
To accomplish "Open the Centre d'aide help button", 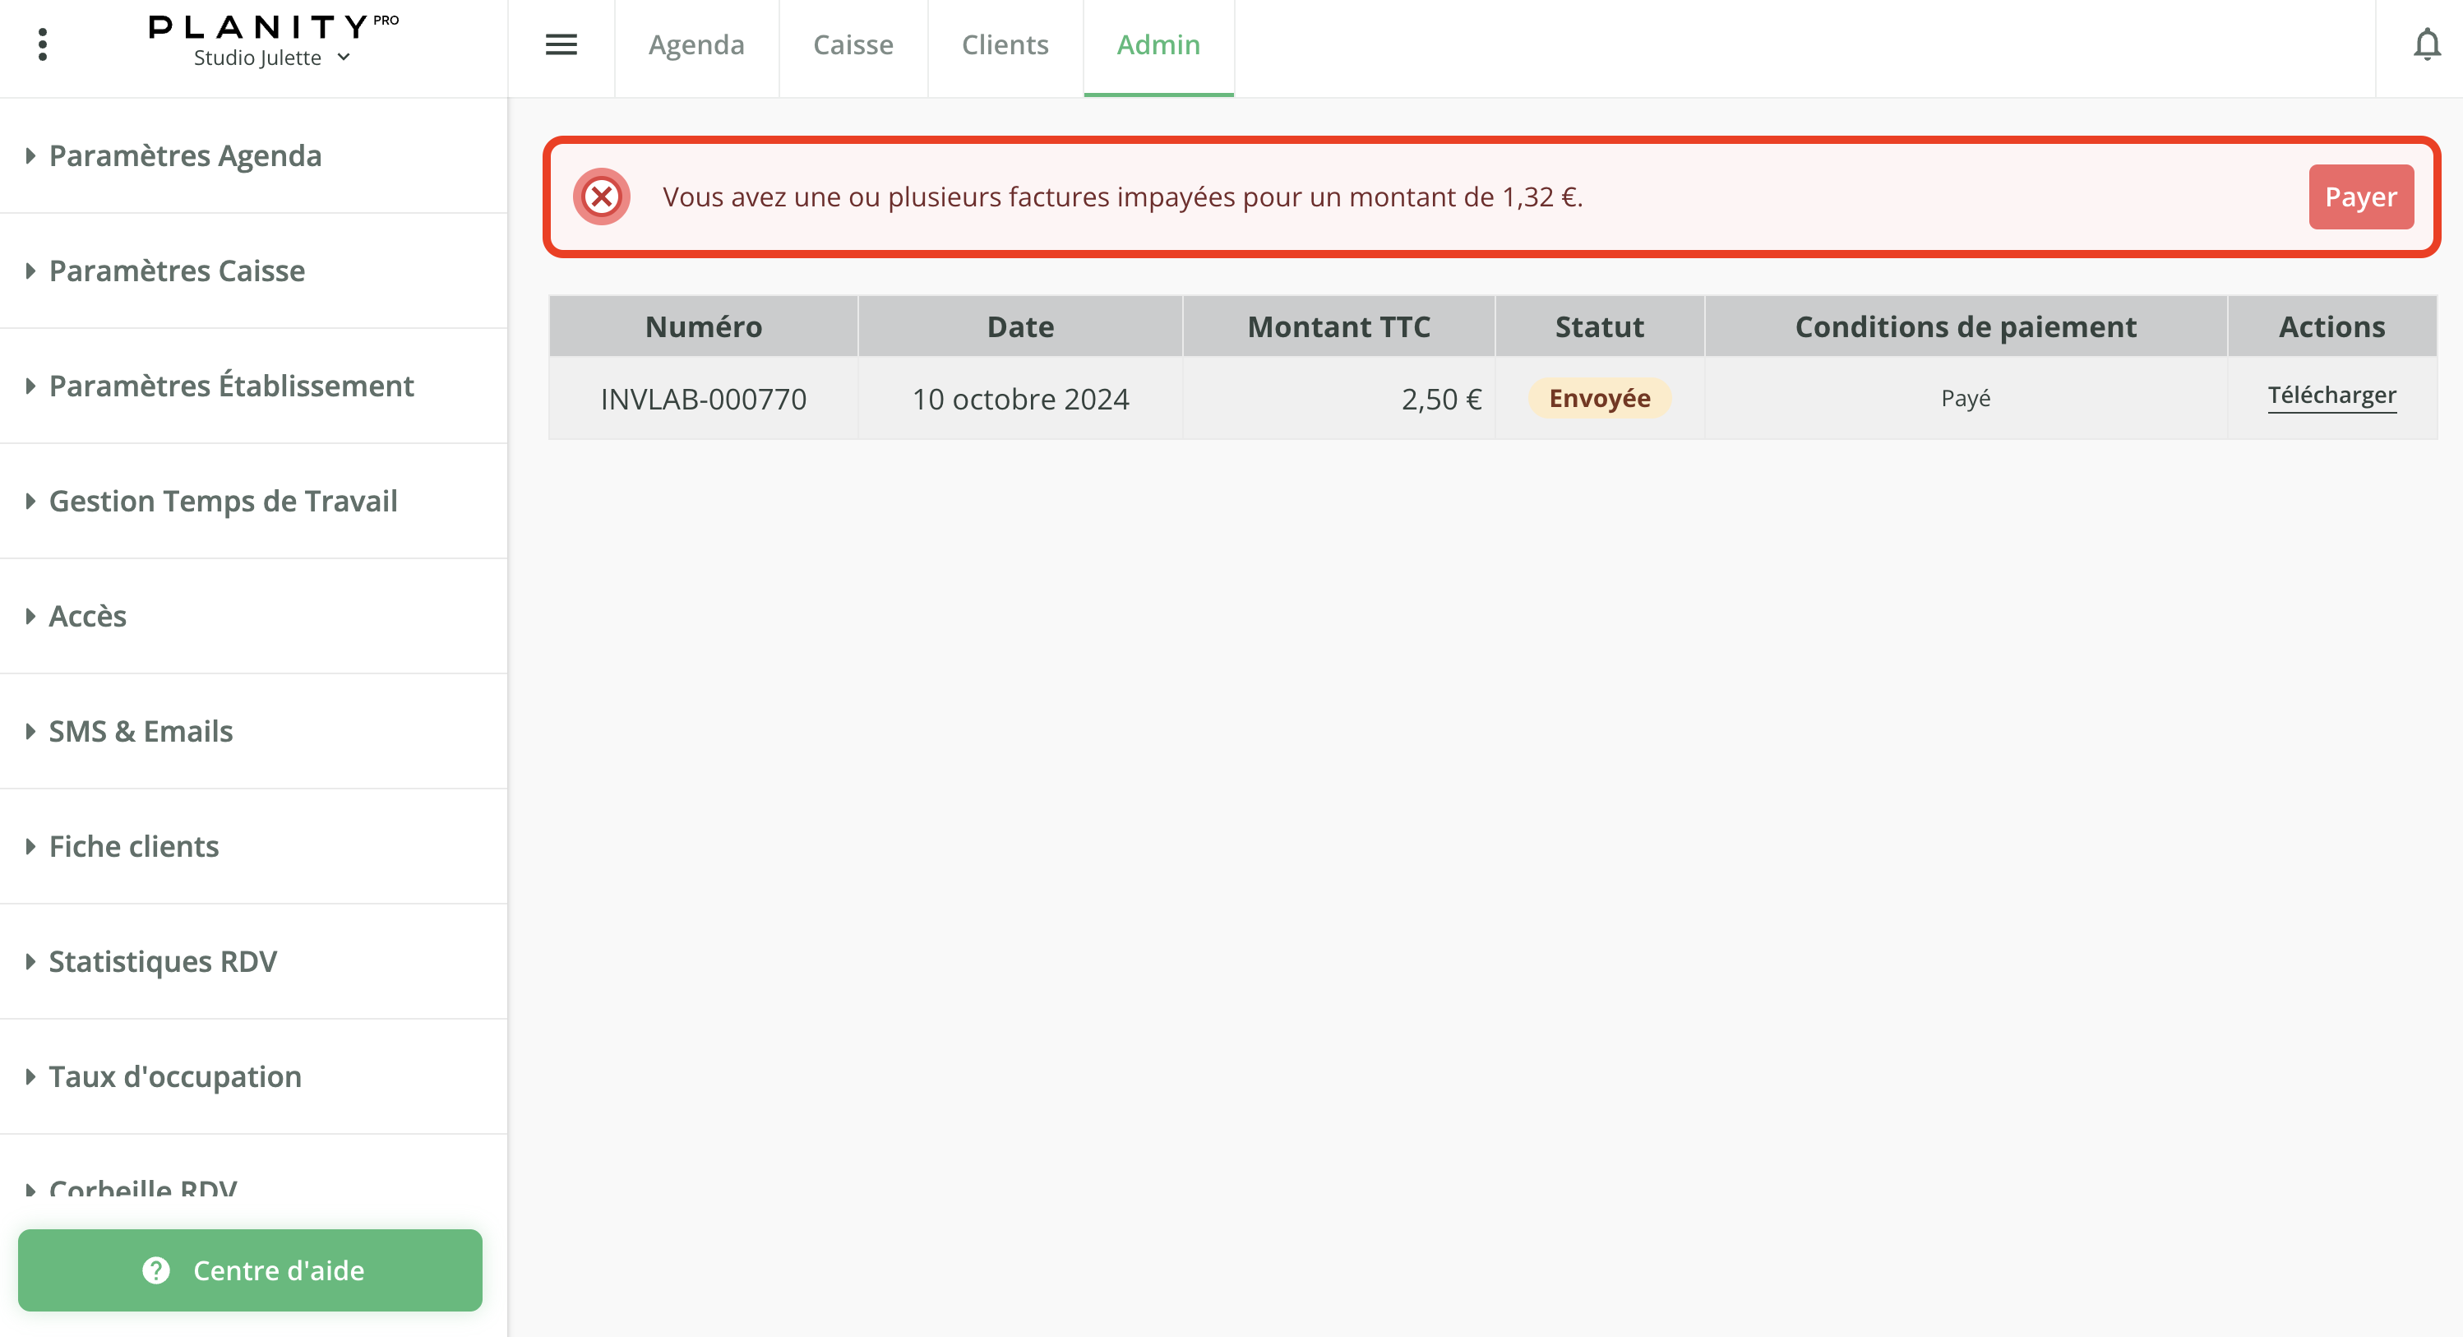I will click(251, 1270).
